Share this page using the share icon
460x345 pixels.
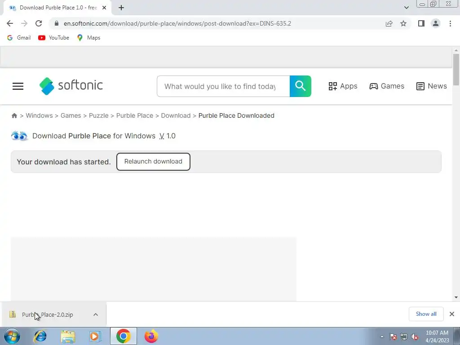point(389,23)
